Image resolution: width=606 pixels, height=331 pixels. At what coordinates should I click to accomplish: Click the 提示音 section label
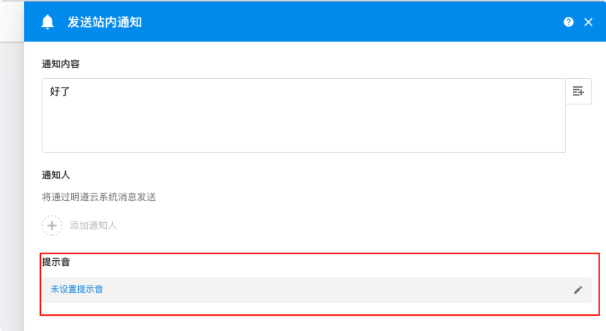[x=56, y=262]
